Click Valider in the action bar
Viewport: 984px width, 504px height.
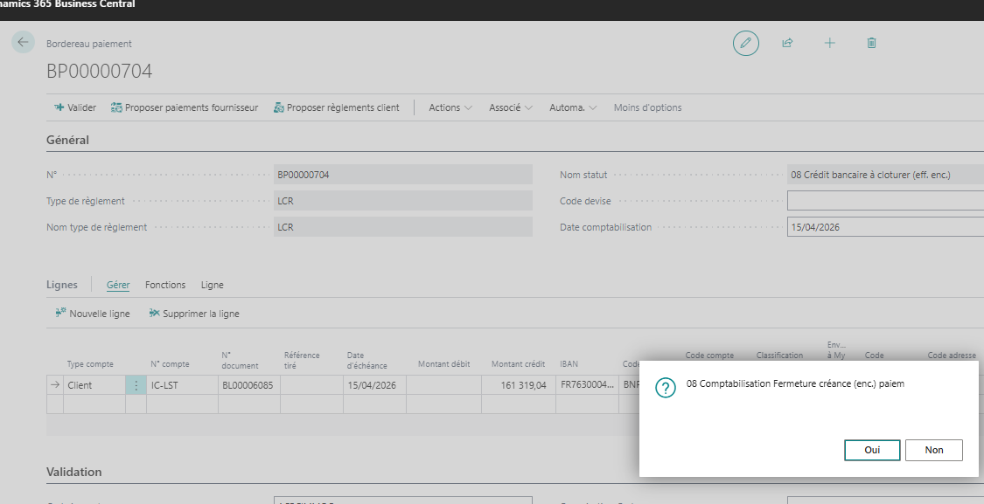tap(75, 107)
